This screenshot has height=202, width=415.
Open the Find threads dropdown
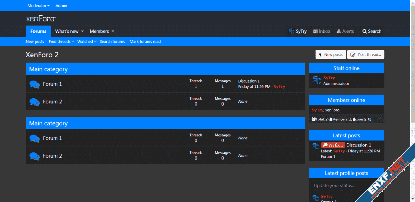tap(61, 42)
